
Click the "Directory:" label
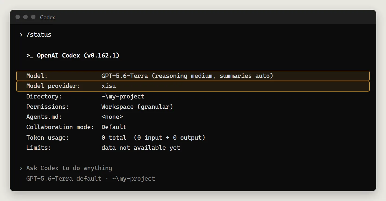[x=44, y=97]
